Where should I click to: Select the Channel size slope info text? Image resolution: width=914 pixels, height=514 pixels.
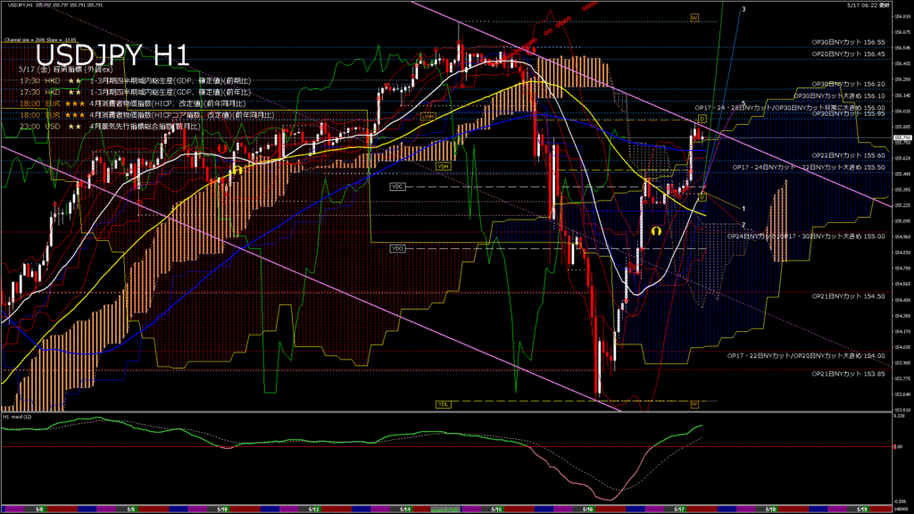pos(41,40)
